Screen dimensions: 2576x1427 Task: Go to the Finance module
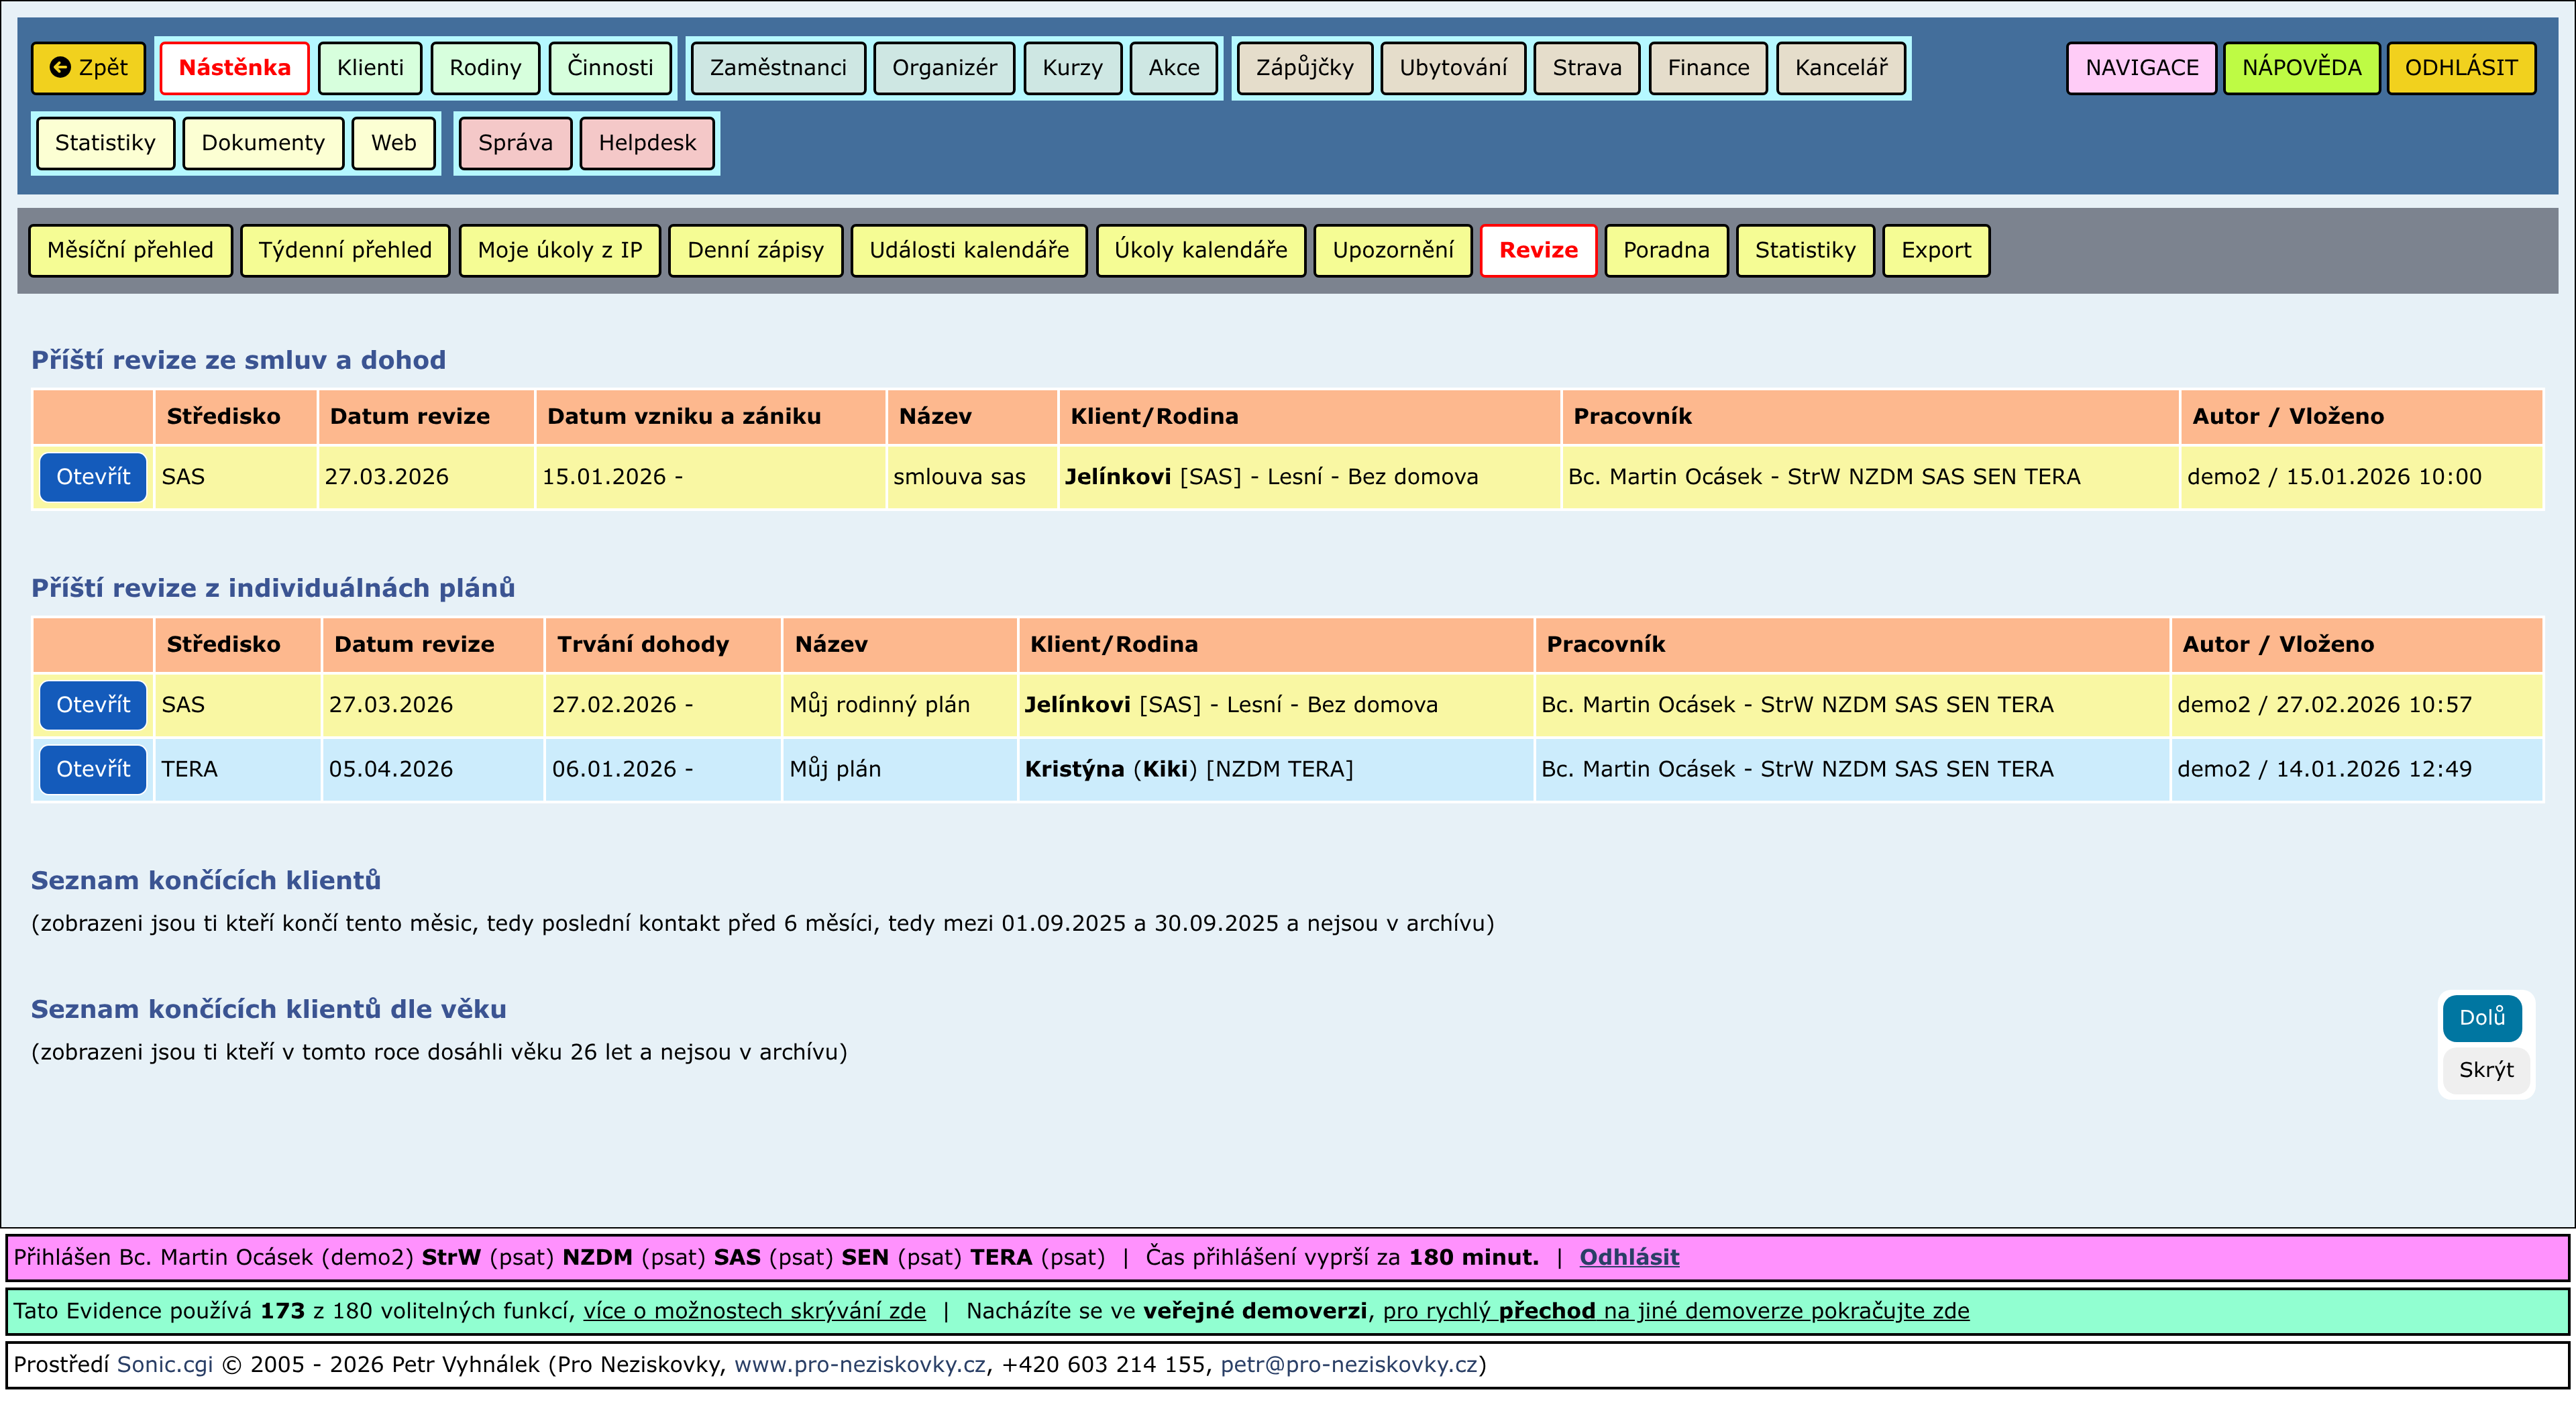point(1707,68)
